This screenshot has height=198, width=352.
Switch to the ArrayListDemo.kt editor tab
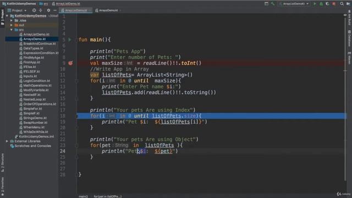pos(76,10)
